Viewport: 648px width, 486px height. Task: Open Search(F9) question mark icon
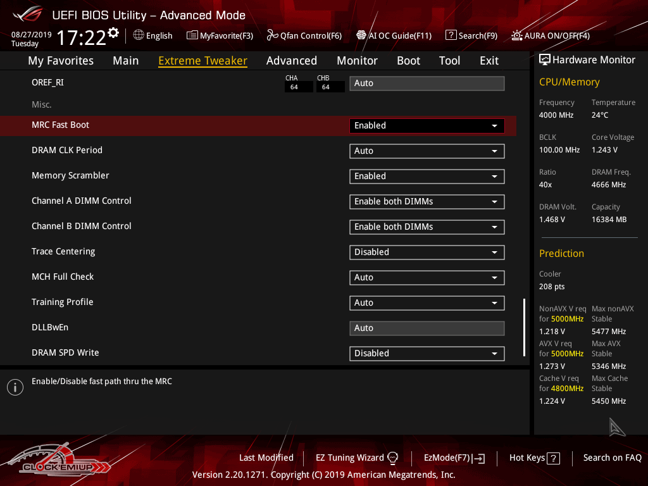coord(451,35)
